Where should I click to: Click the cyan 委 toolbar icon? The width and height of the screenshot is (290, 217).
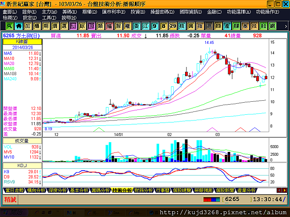[136, 26]
